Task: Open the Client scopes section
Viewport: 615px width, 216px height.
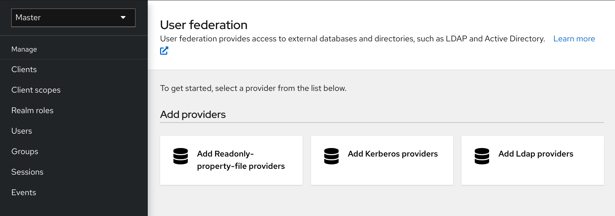Action: [x=36, y=90]
